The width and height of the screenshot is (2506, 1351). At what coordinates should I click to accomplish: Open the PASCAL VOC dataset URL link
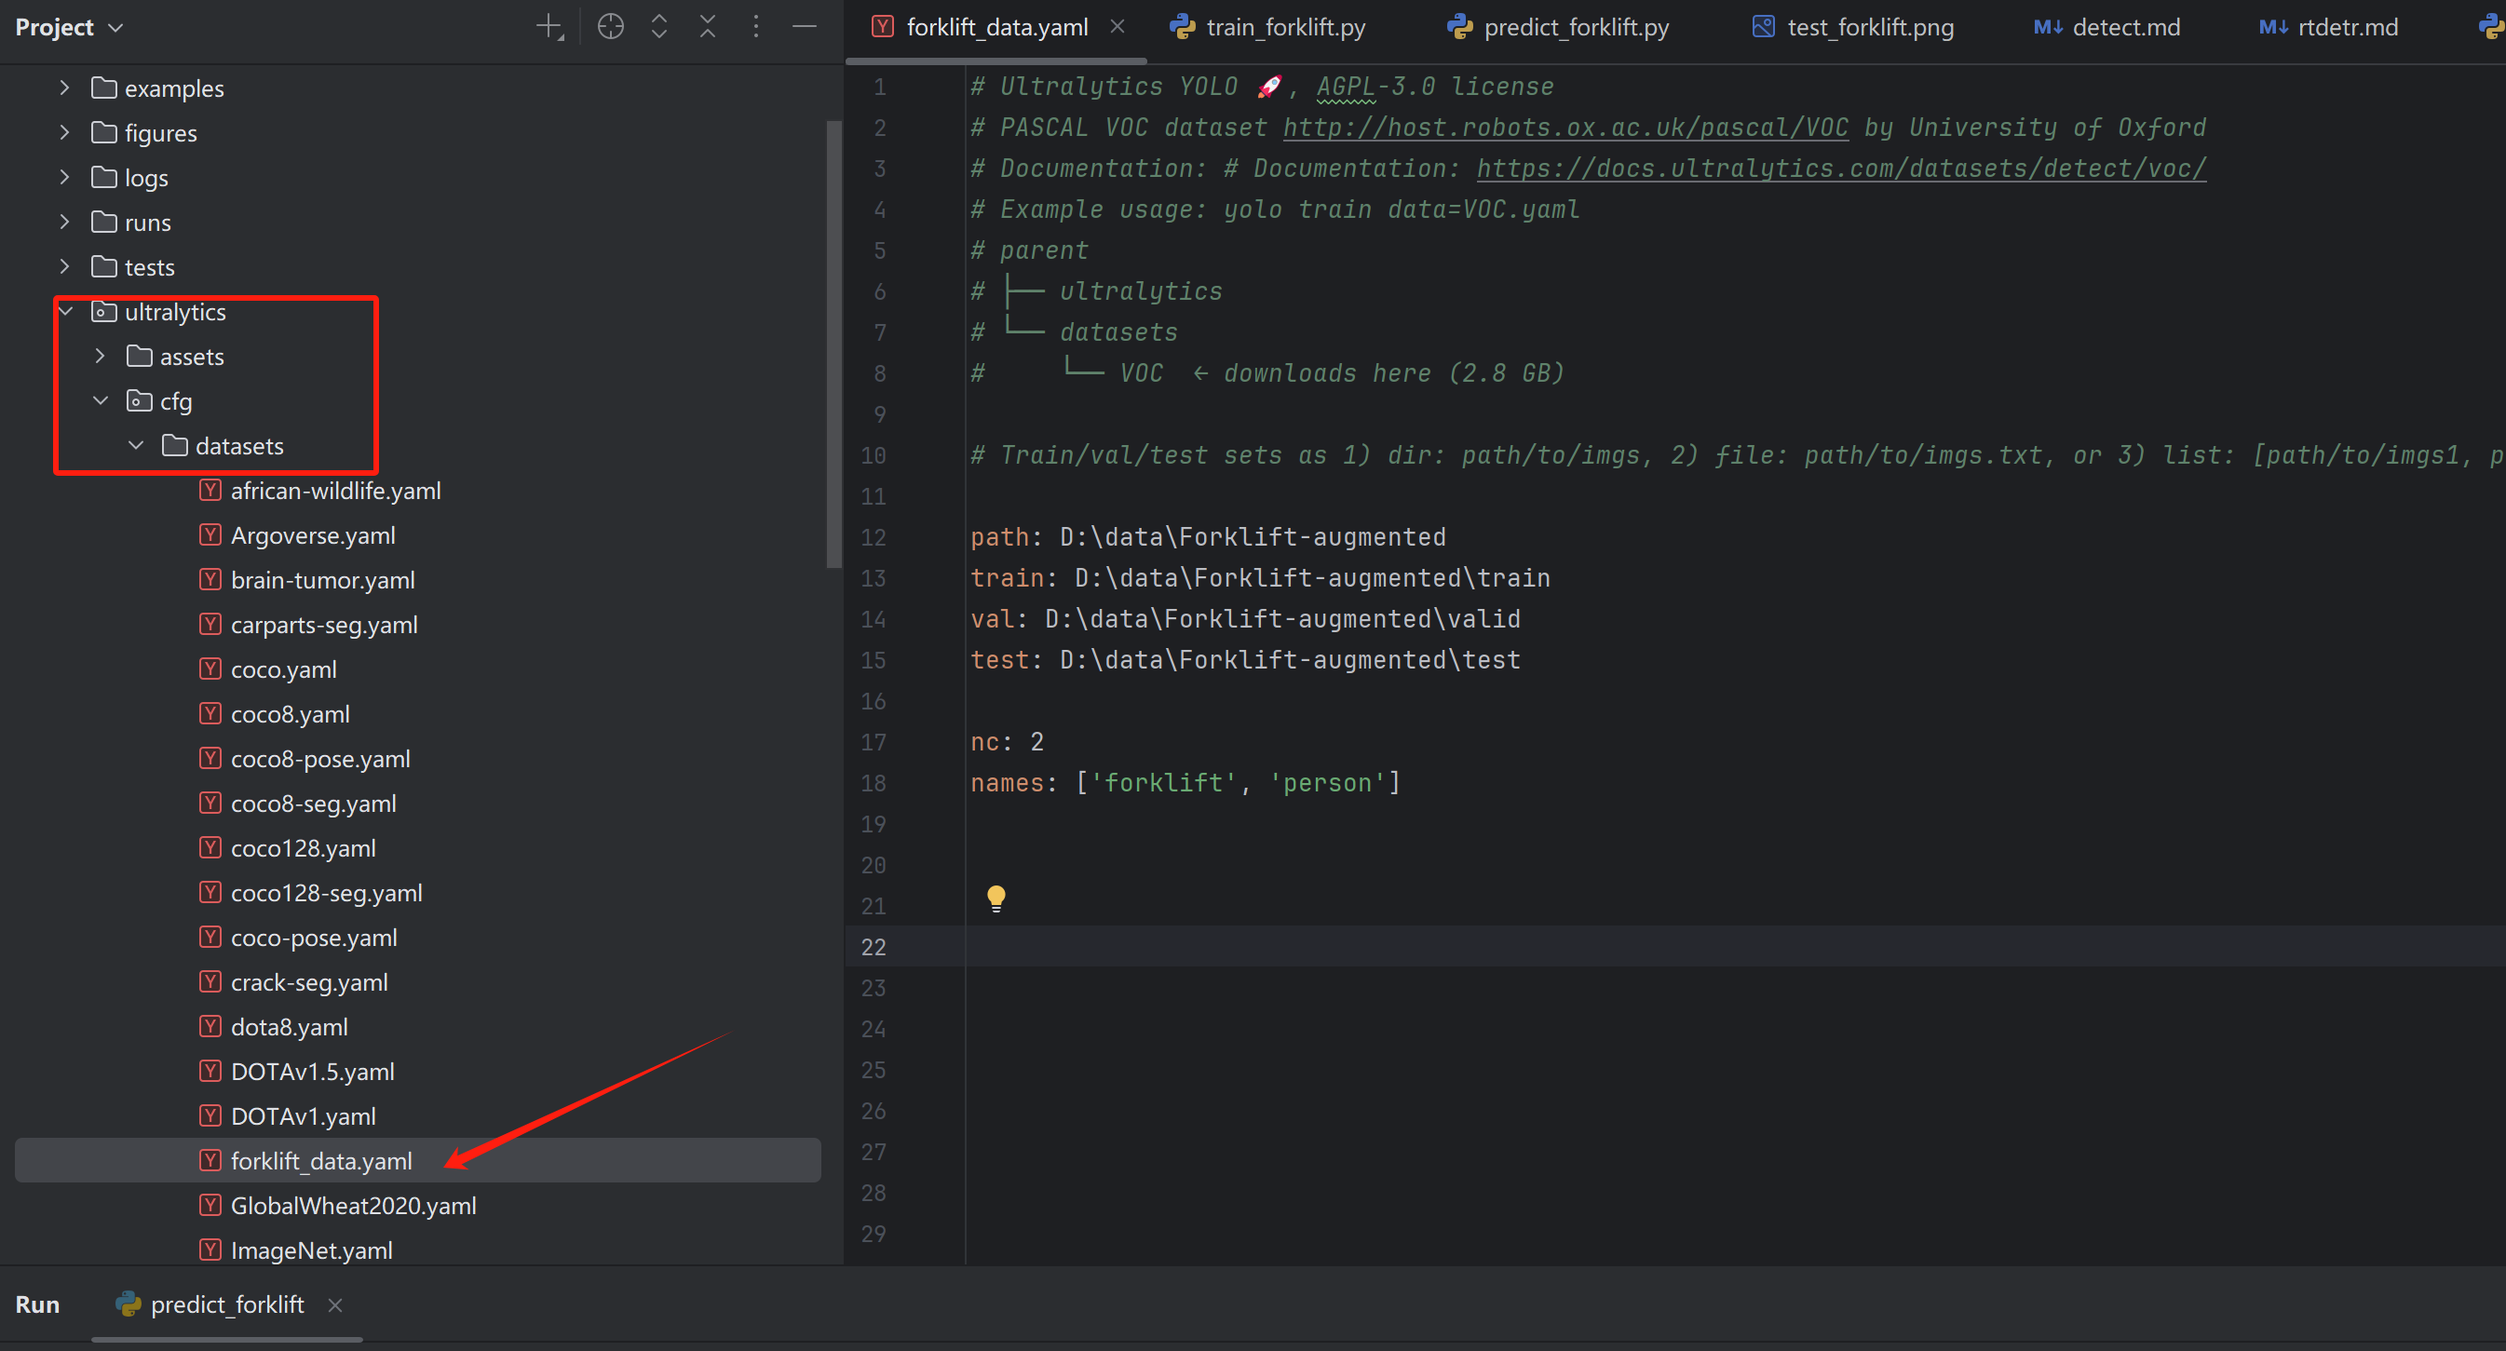(1565, 127)
